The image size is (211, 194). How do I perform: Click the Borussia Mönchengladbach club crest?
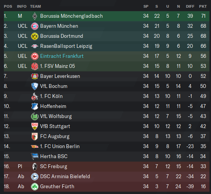point(35,16)
